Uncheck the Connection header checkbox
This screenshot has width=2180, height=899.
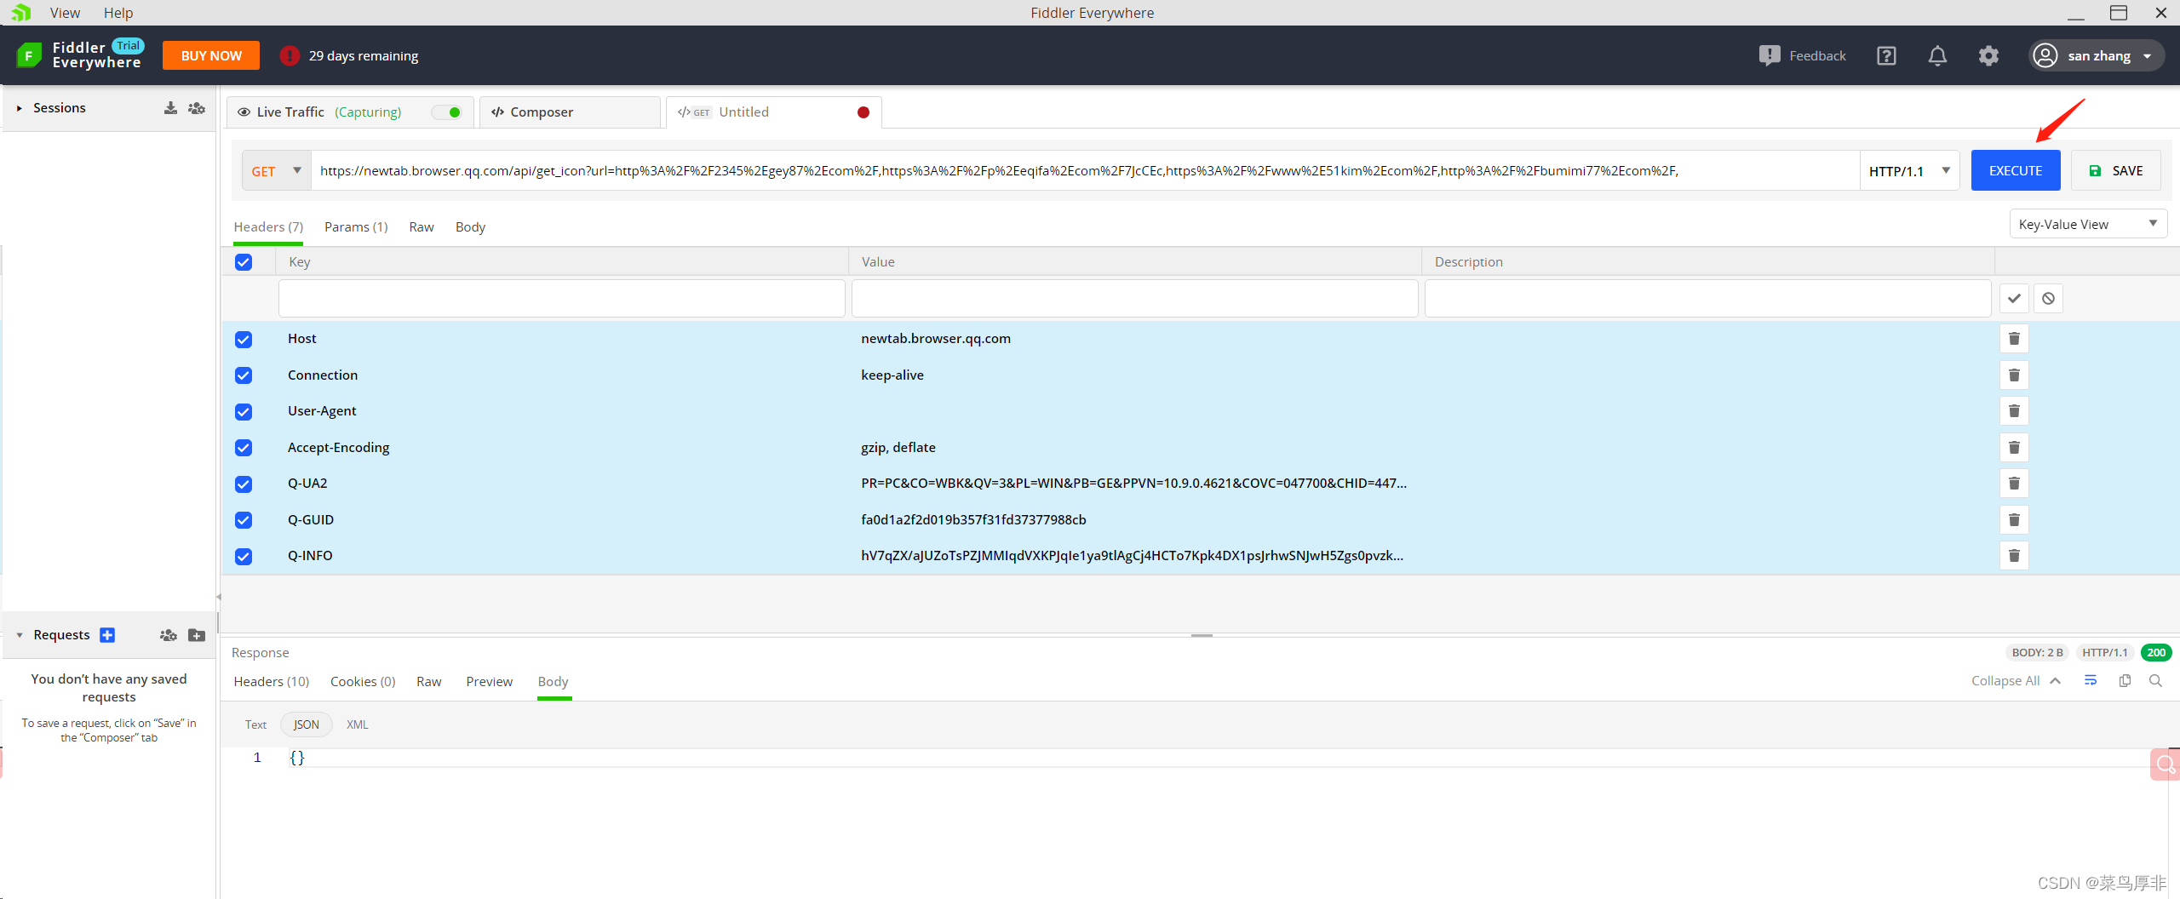244,375
